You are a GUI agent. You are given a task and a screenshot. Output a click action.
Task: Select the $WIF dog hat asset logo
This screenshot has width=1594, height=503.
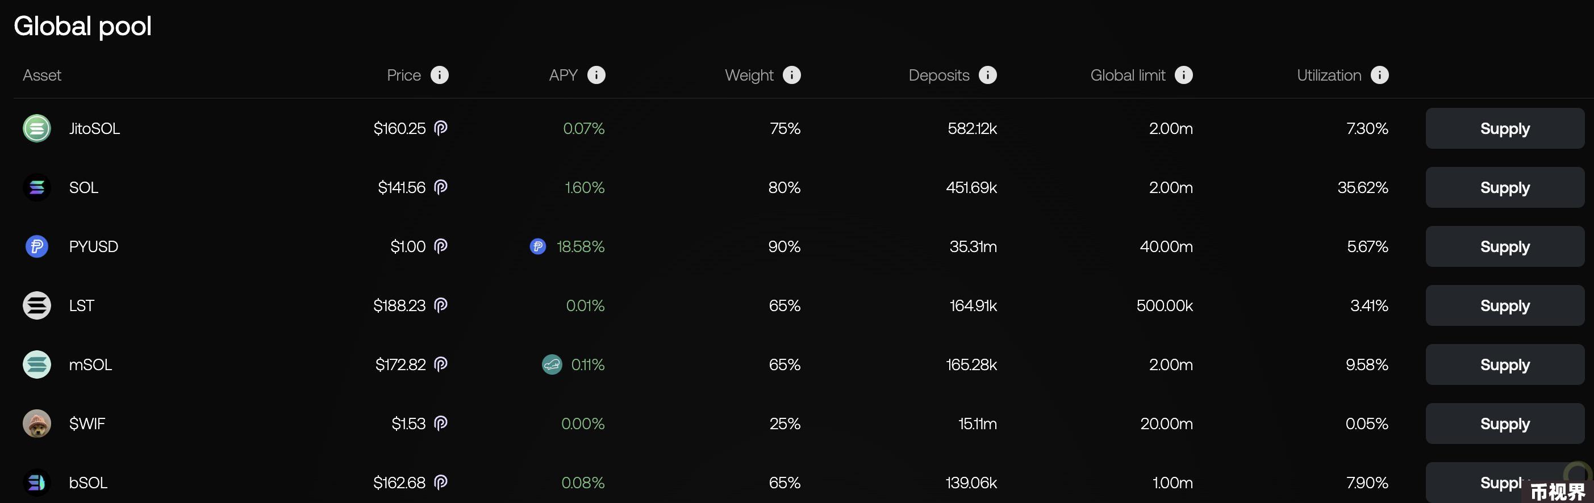36,423
